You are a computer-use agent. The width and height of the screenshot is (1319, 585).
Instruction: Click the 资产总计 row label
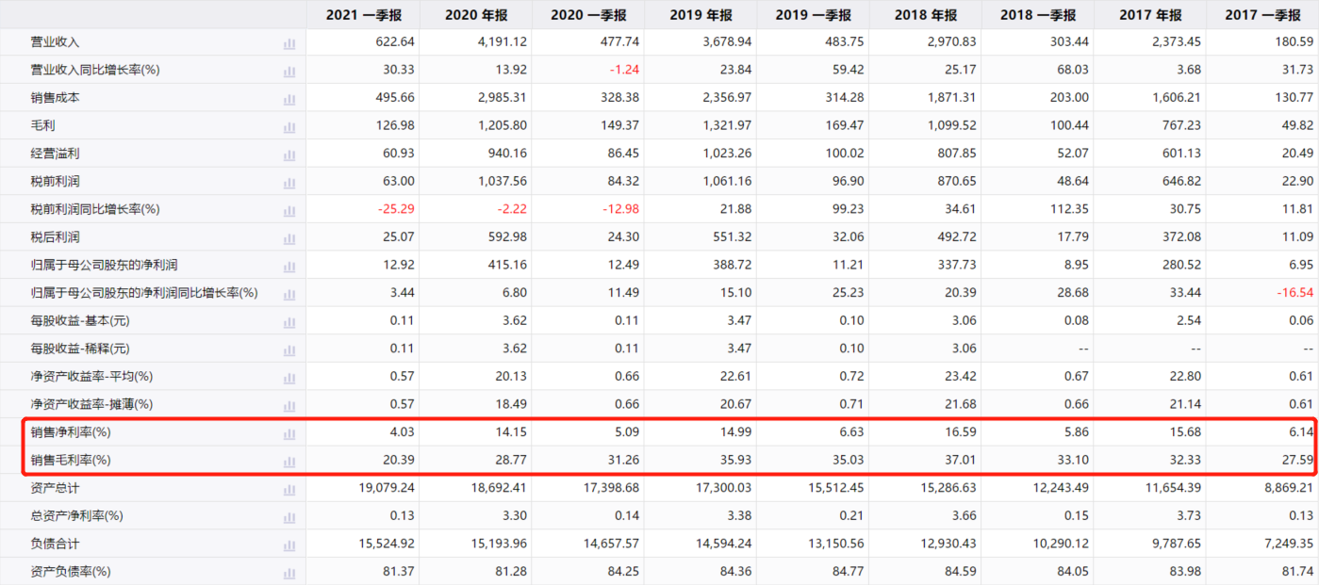(55, 488)
